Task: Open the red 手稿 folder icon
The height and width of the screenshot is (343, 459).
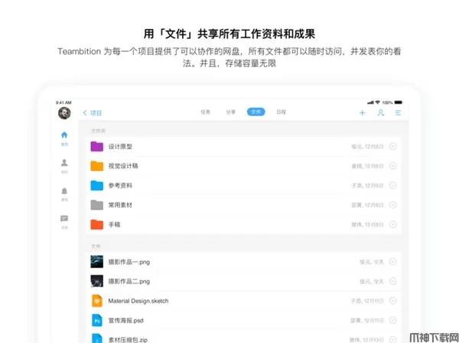Action: (x=97, y=225)
